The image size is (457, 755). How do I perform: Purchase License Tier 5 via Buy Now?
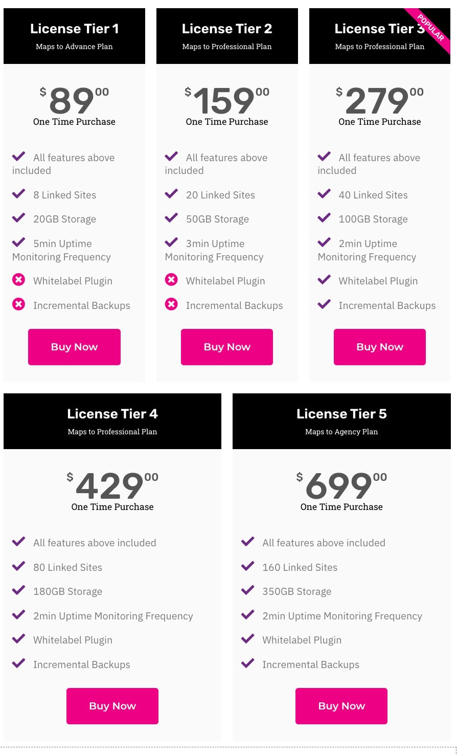pos(341,706)
